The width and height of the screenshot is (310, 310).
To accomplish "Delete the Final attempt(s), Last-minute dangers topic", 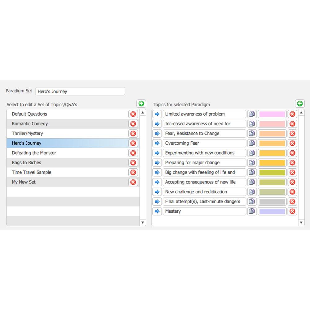I will click(292, 201).
